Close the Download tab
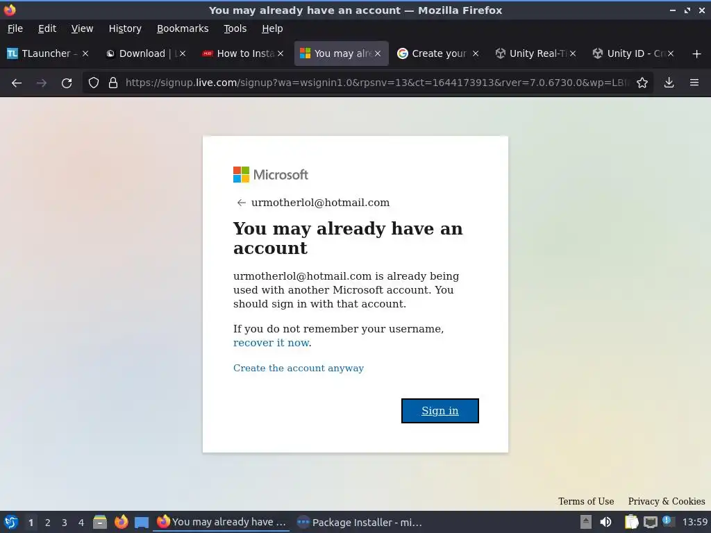 point(183,53)
